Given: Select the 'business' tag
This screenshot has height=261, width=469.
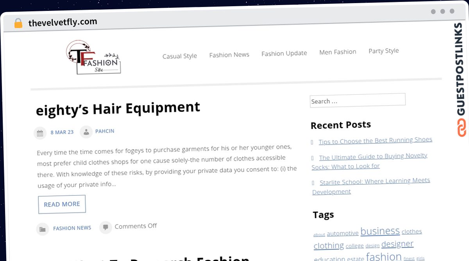Looking at the screenshot, I should tap(380, 231).
